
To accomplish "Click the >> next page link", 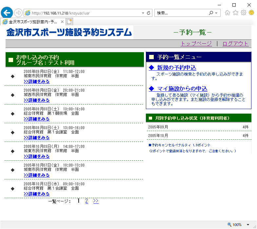I will 96,201.
